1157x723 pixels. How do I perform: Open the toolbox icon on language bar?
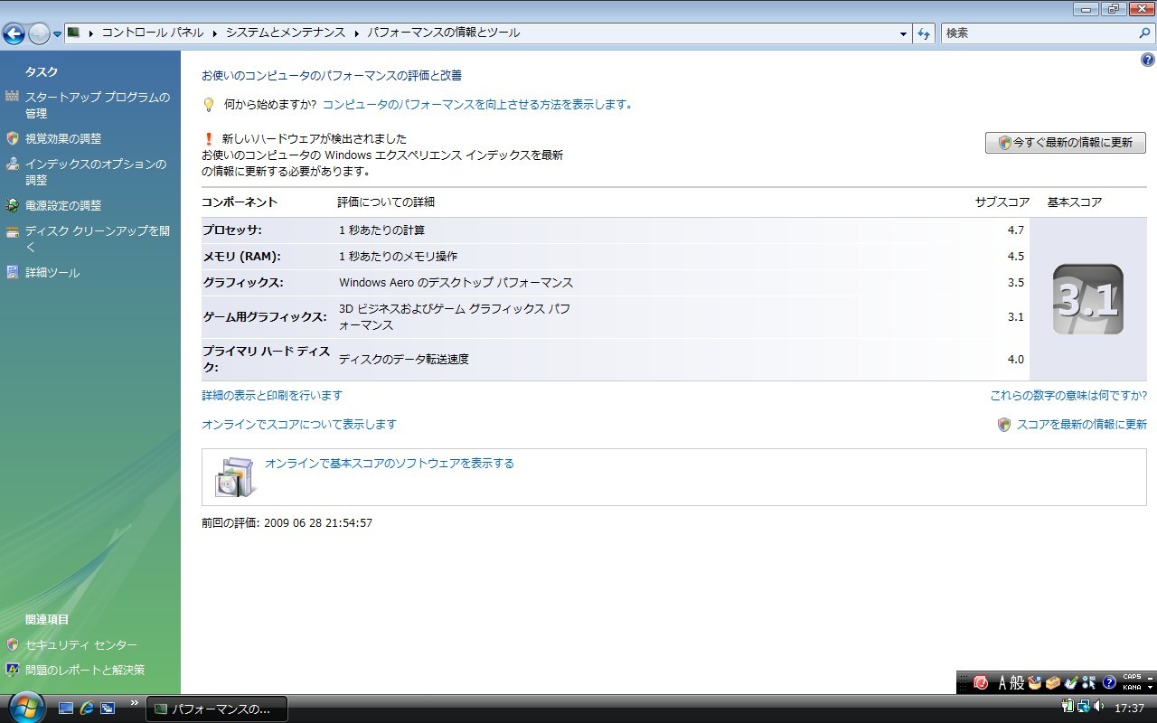point(1053,682)
